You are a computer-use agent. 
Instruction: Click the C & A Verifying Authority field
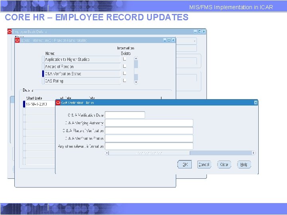point(149,123)
